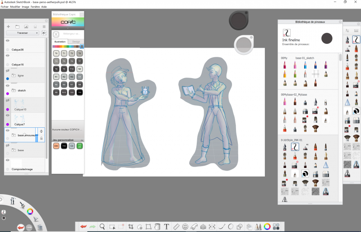The width and height of the screenshot is (361, 232).
Task: Open the Draw Styles shapes tool
Action: tap(240, 227)
